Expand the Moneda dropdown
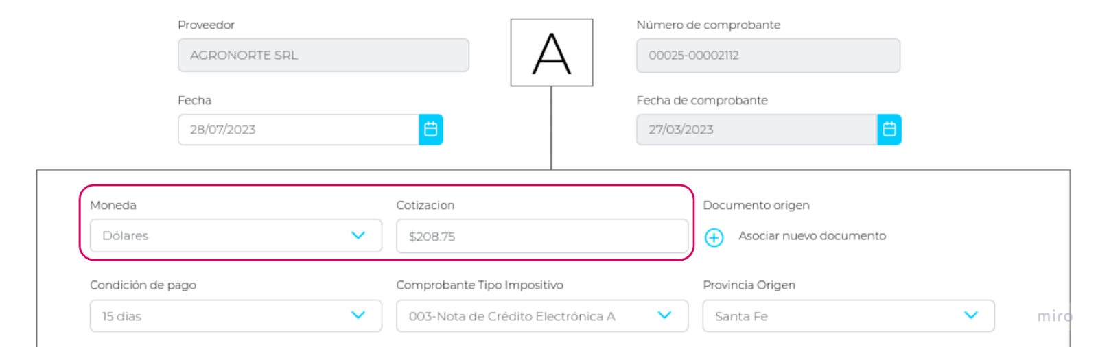1098x347 pixels. tap(235, 236)
